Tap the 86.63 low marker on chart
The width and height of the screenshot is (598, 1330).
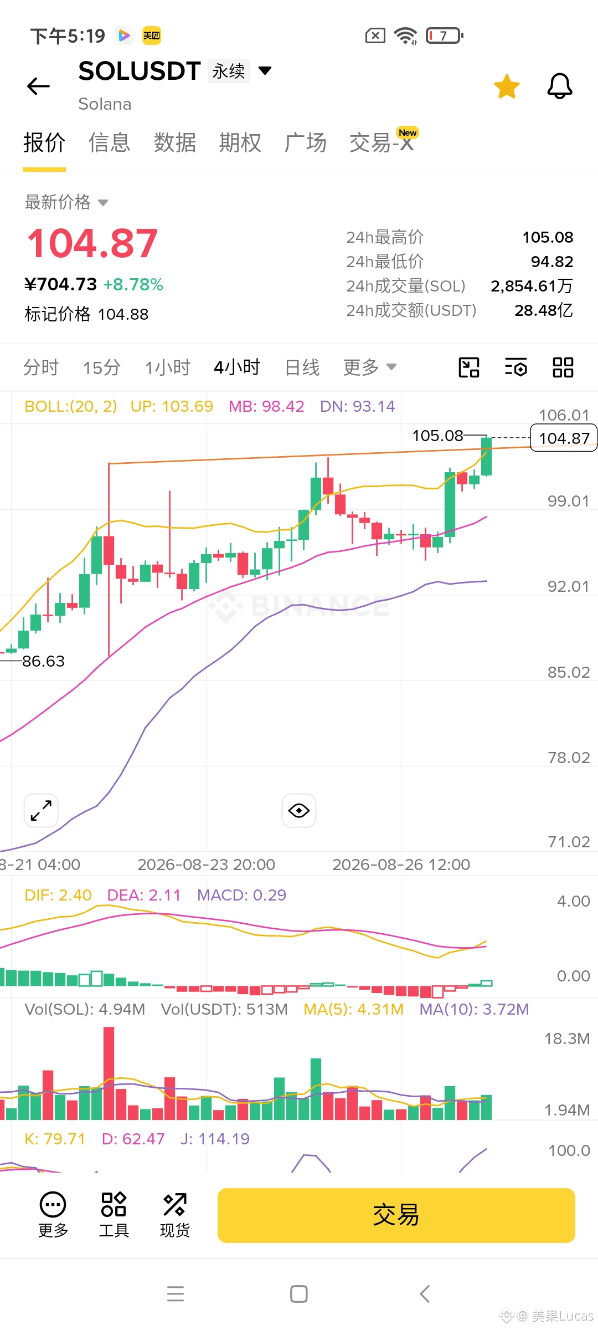tap(43, 661)
